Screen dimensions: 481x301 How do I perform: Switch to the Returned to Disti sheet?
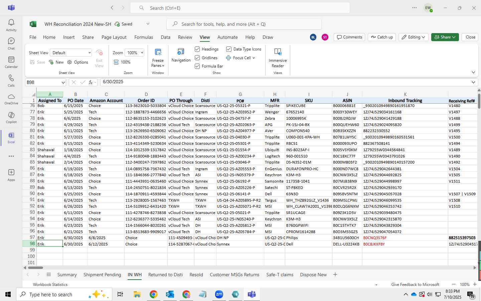(165, 275)
